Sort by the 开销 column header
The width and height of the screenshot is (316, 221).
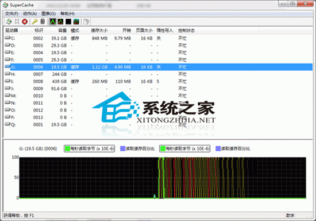coord(127,30)
